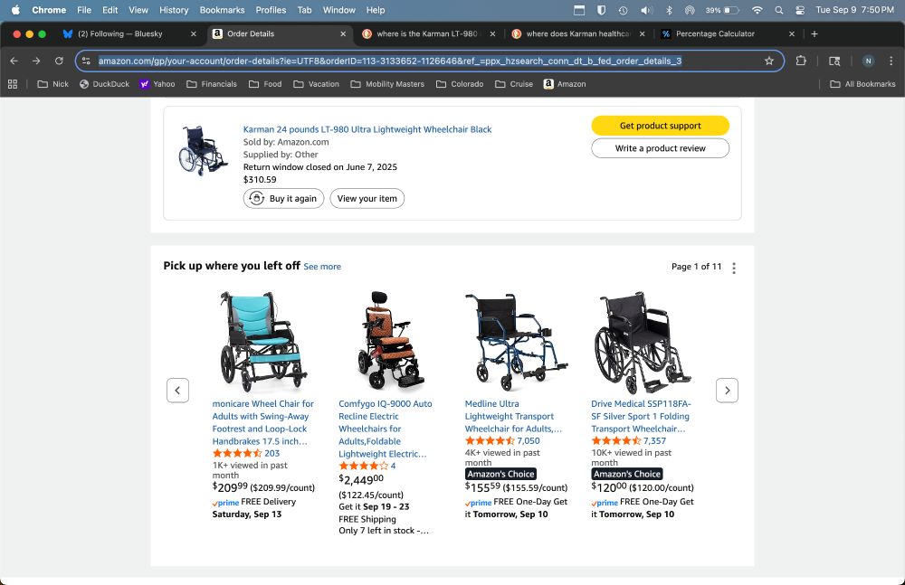
Task: Open the new tab plus button
Action: 814,34
